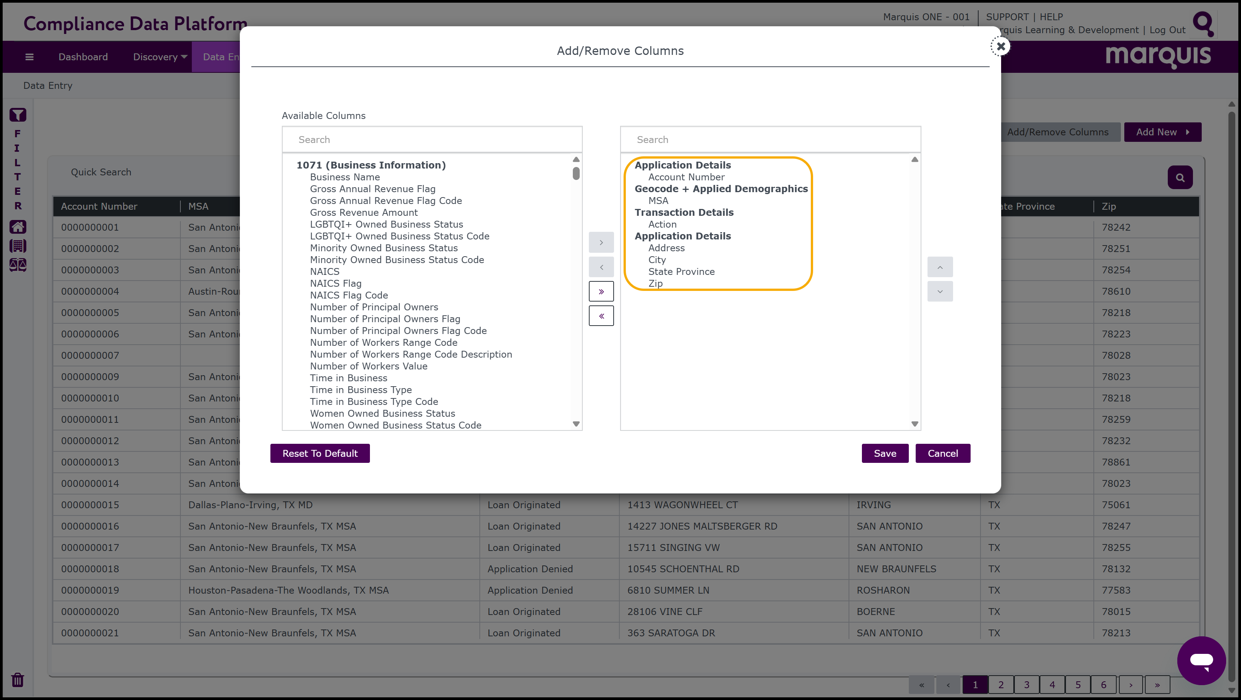Click the Available Columns search field

(x=432, y=140)
